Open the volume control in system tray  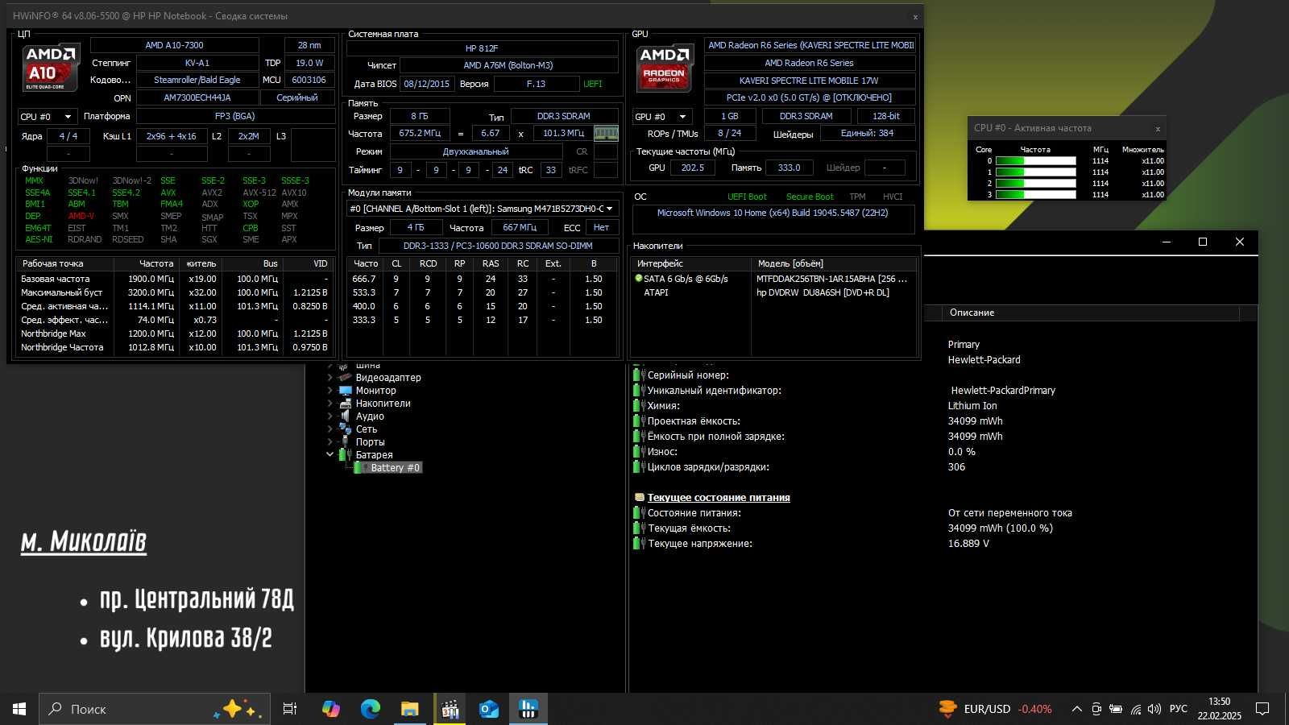(x=1154, y=709)
